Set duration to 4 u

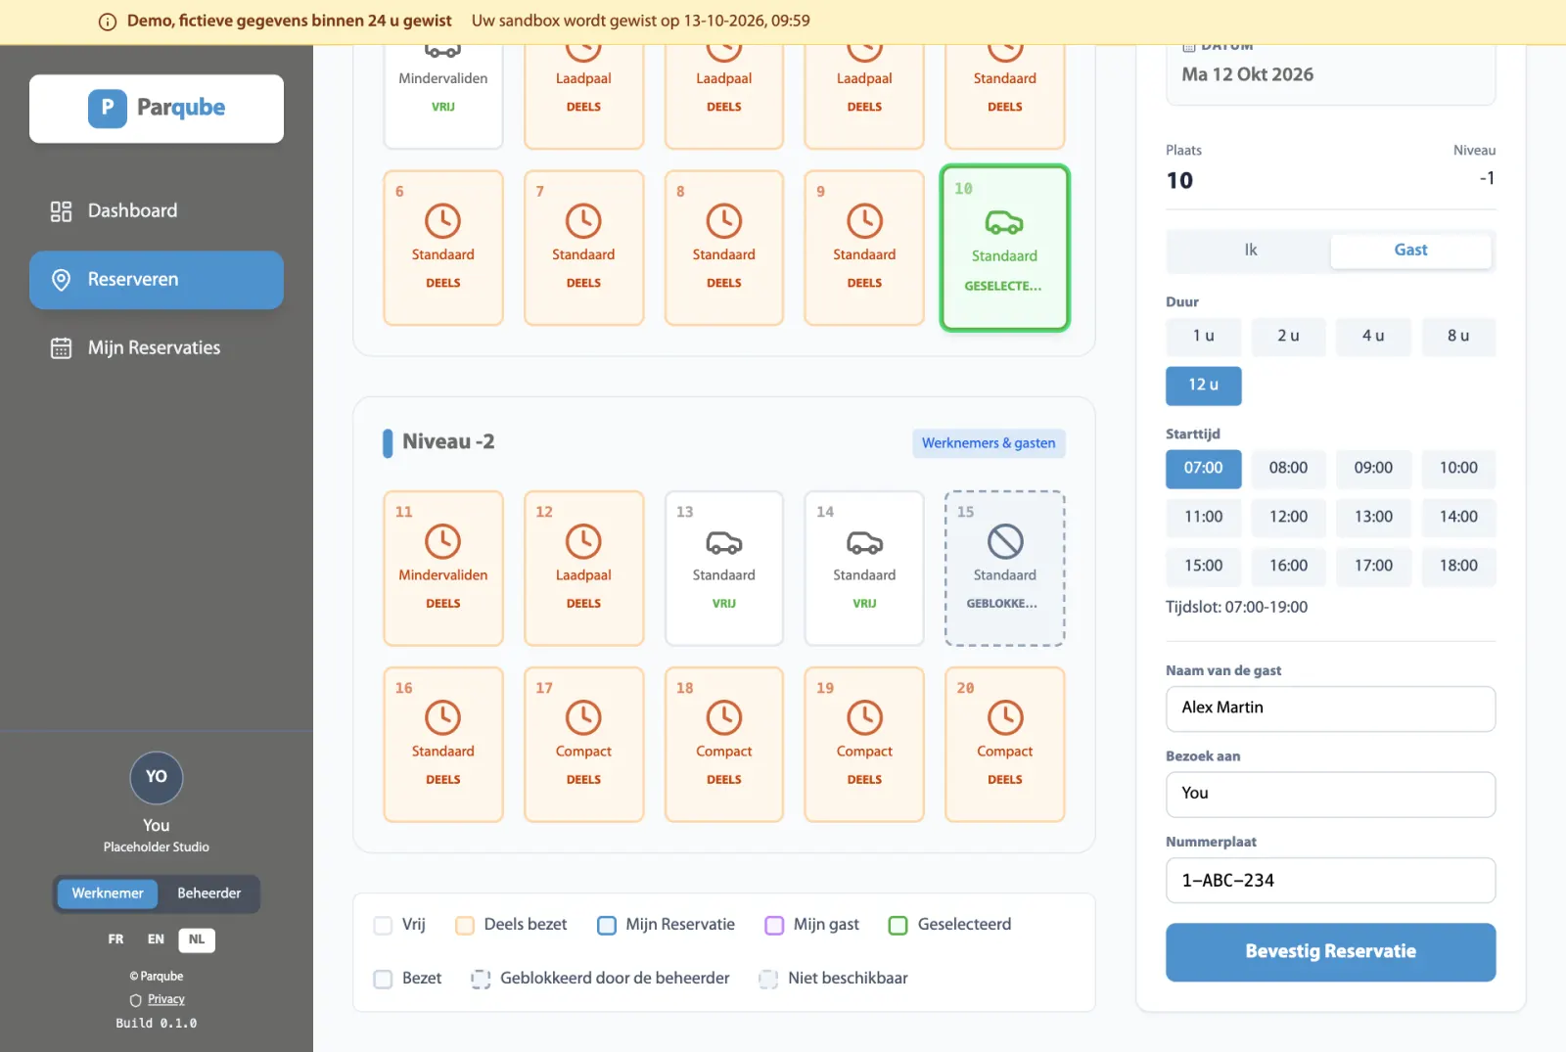click(1373, 337)
